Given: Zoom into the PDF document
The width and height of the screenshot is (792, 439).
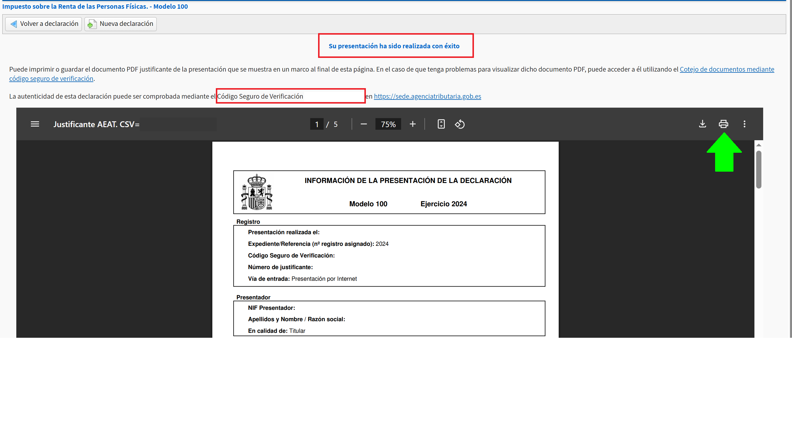Looking at the screenshot, I should point(412,124).
